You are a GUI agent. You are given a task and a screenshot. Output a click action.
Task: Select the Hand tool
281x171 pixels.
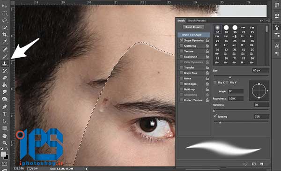(x=5, y=136)
